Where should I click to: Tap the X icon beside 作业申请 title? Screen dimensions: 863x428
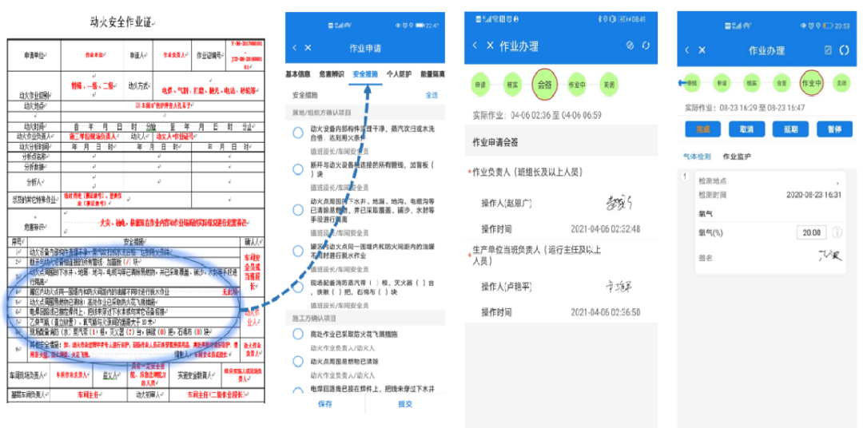point(308,47)
